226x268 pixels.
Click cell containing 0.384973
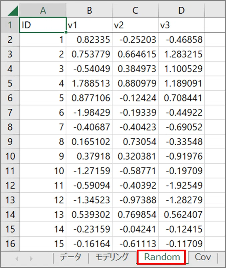[136, 69]
